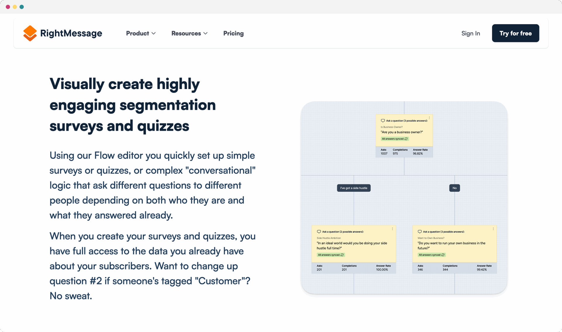562x332 pixels.
Task: Open the kebab menu on Side Hustle Ambition card
Action: click(x=393, y=229)
